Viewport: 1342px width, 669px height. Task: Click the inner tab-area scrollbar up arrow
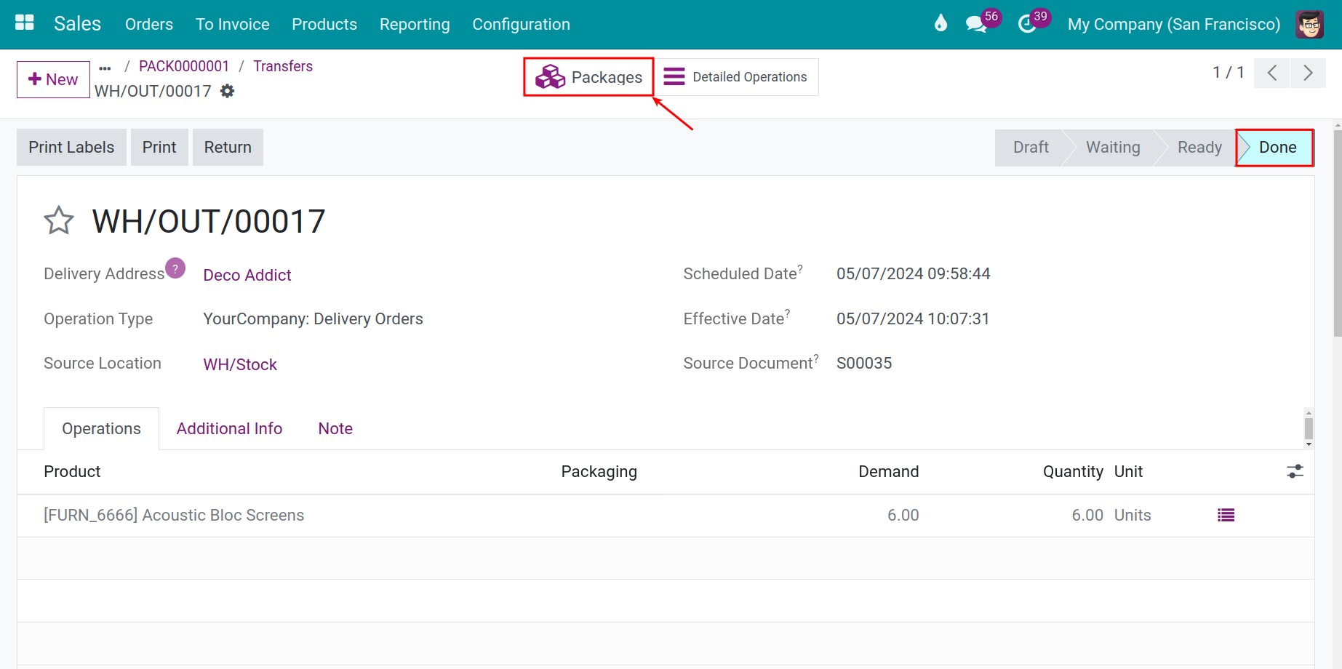click(x=1309, y=413)
